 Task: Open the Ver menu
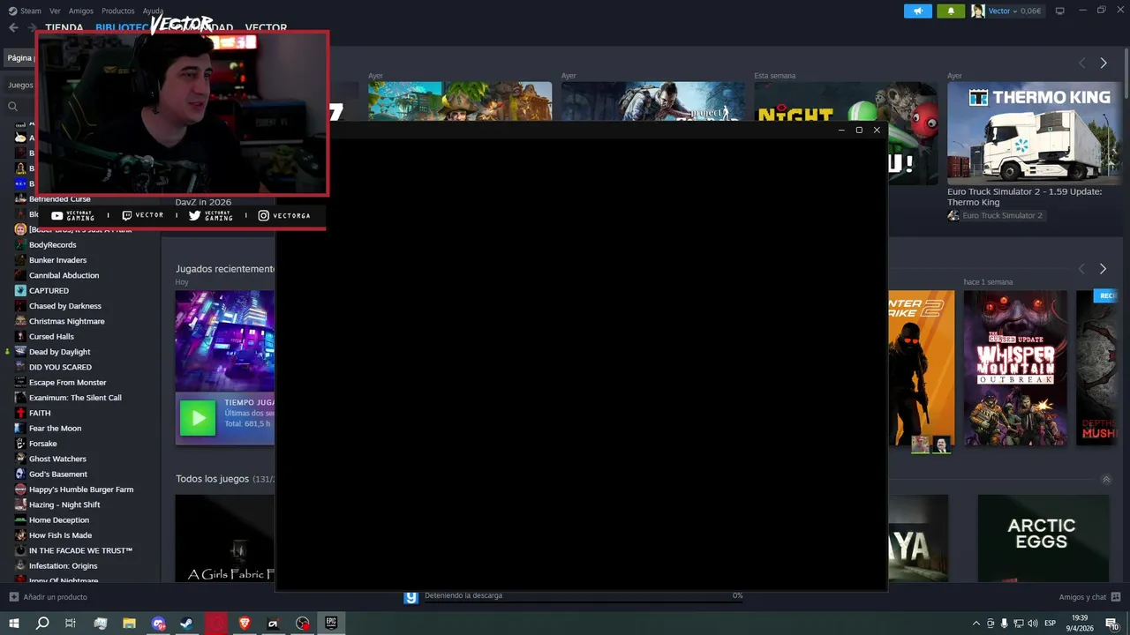tap(55, 11)
